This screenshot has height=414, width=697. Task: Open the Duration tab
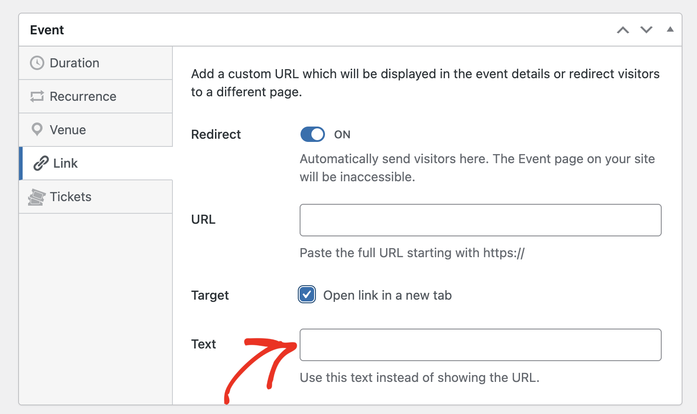pyautogui.click(x=95, y=63)
